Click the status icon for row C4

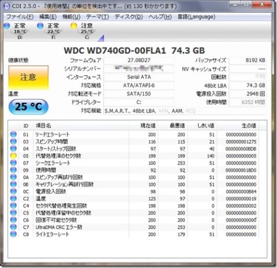point(13,205)
